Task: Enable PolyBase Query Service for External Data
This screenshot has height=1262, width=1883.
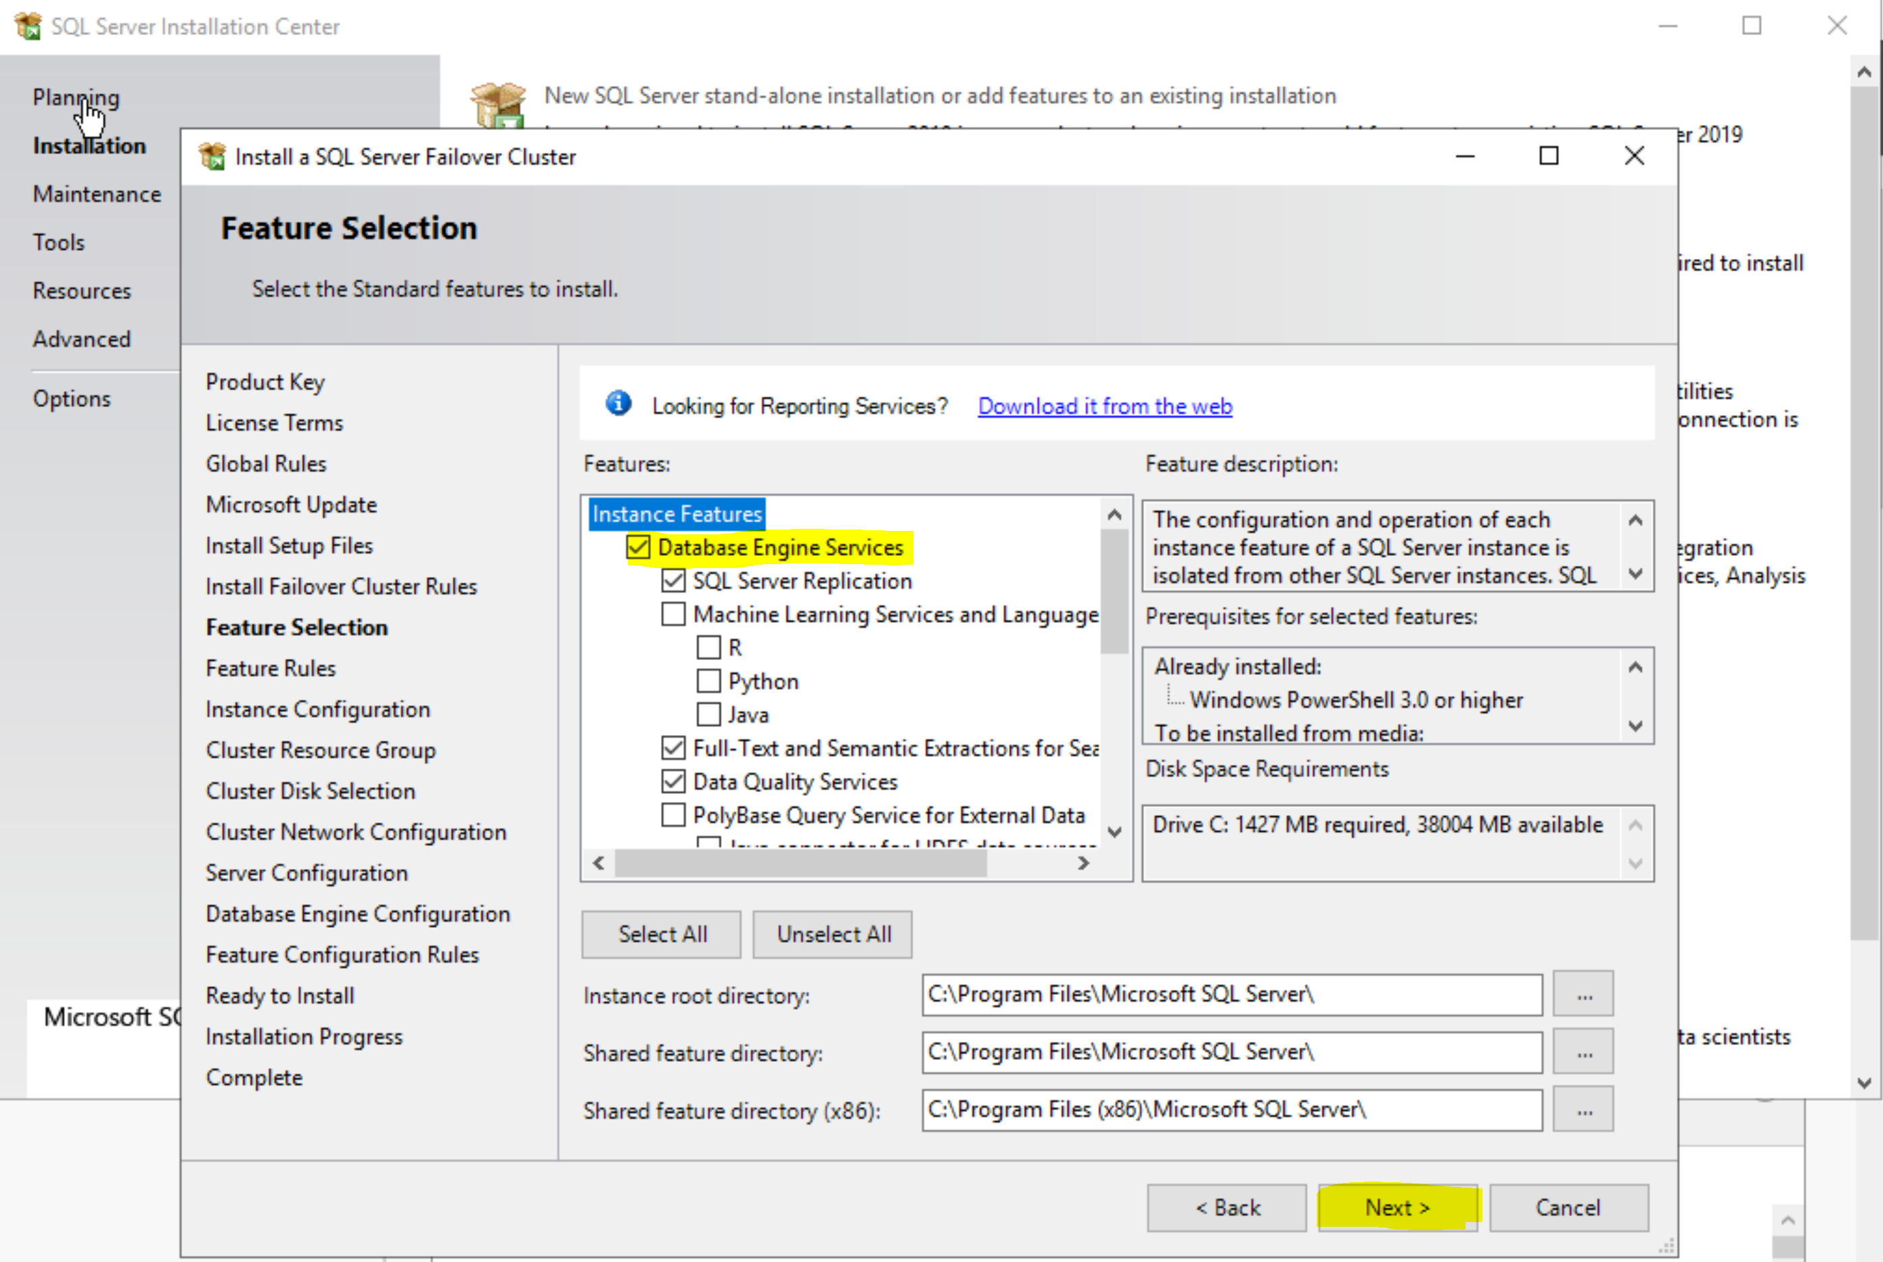Action: point(673,814)
